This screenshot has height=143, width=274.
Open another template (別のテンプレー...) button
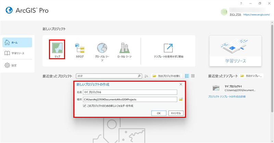251,76
